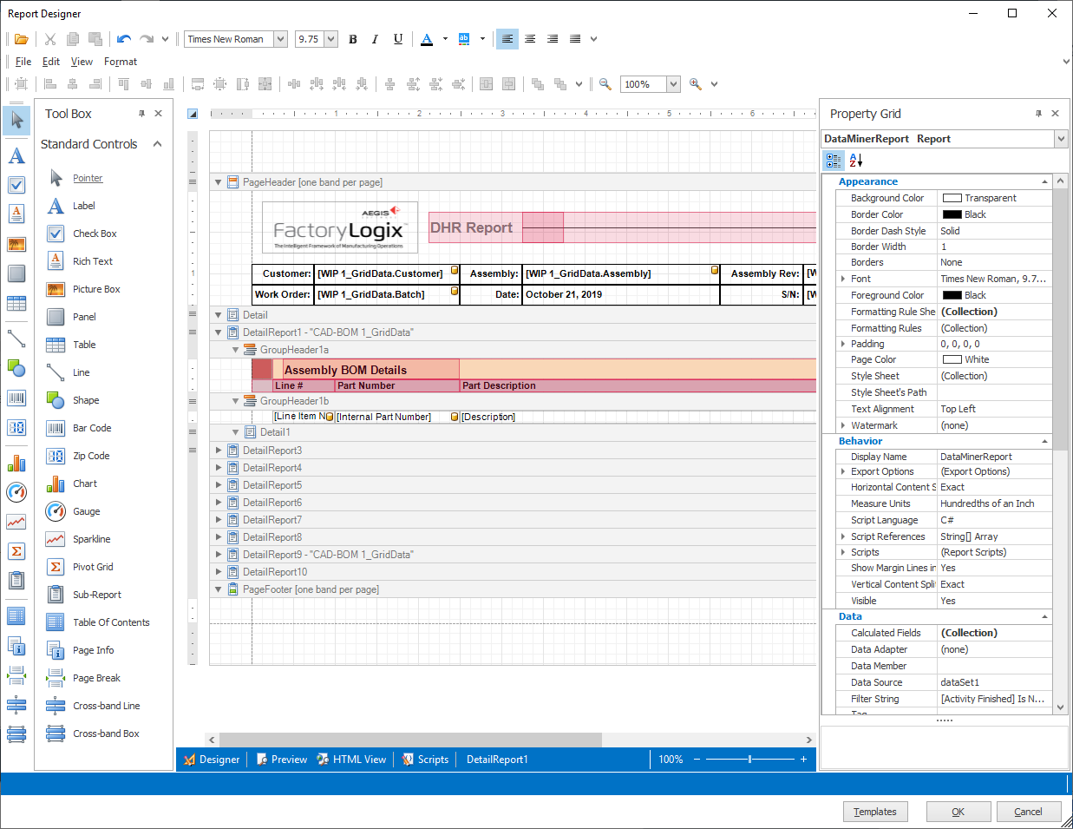Screen dimensions: 1073x829
Task: Choose the Picture Box control
Action: point(95,289)
